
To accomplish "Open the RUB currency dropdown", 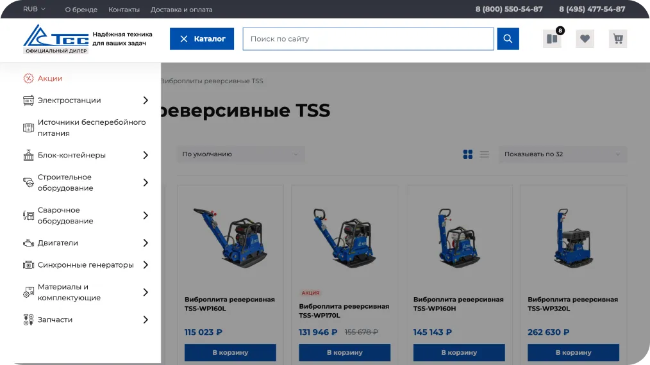I will 34,9.
